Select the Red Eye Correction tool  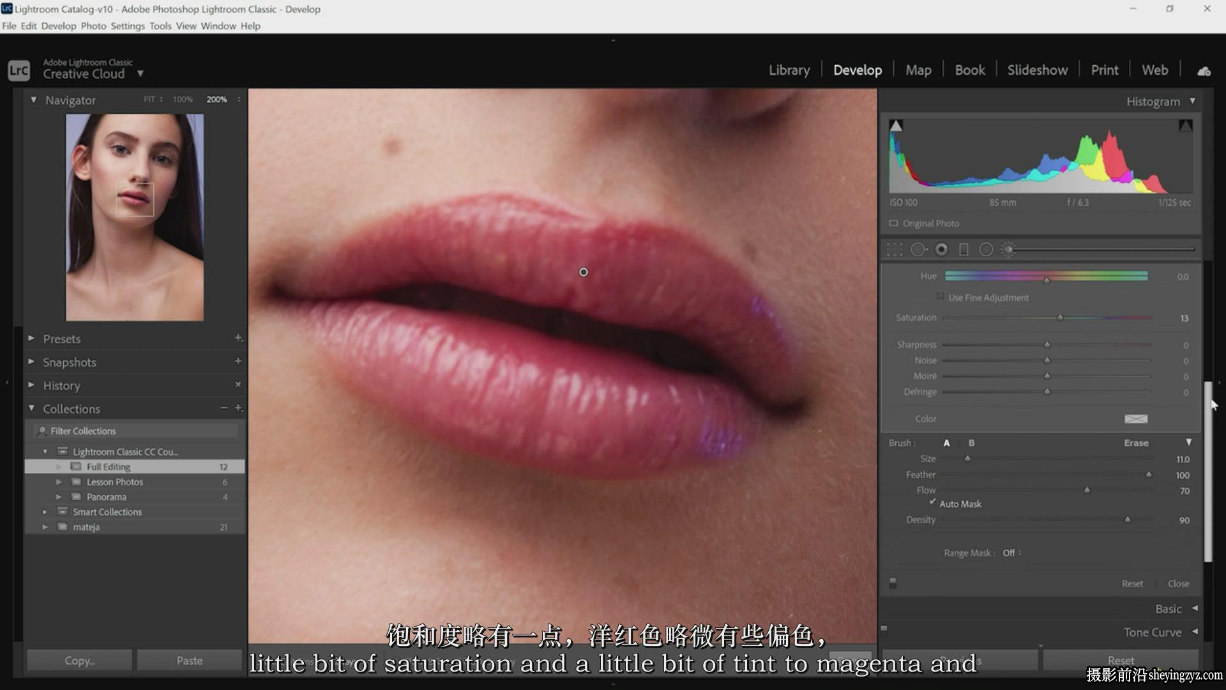click(x=941, y=250)
